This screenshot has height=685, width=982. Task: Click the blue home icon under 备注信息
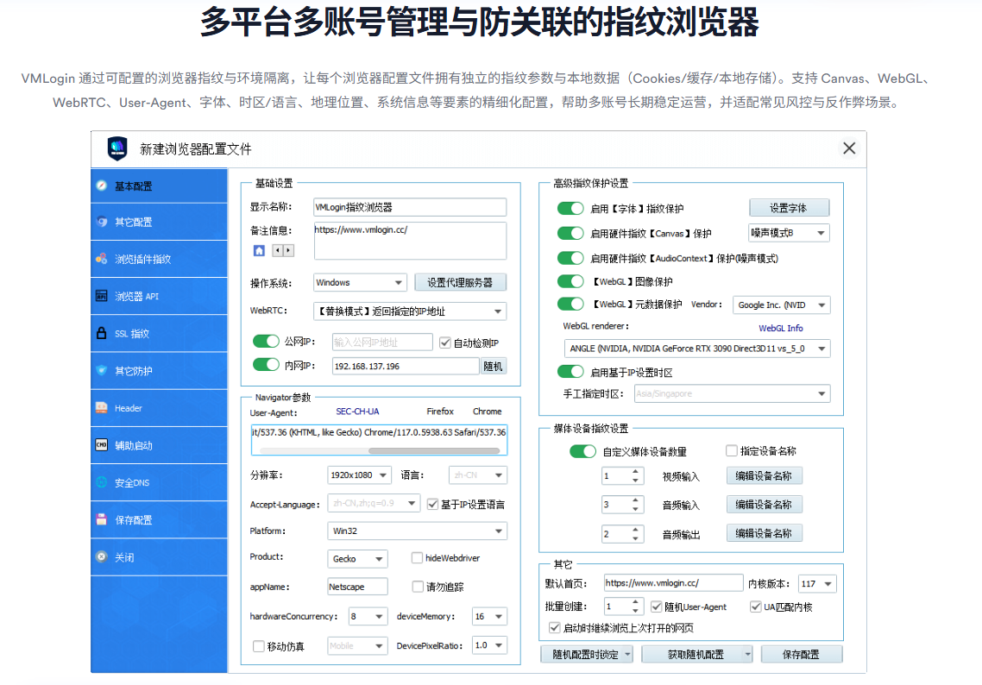click(x=259, y=250)
